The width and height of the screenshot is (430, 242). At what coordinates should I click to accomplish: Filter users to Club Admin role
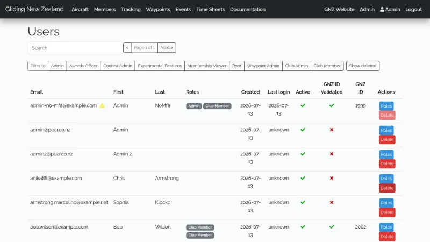[297, 66]
